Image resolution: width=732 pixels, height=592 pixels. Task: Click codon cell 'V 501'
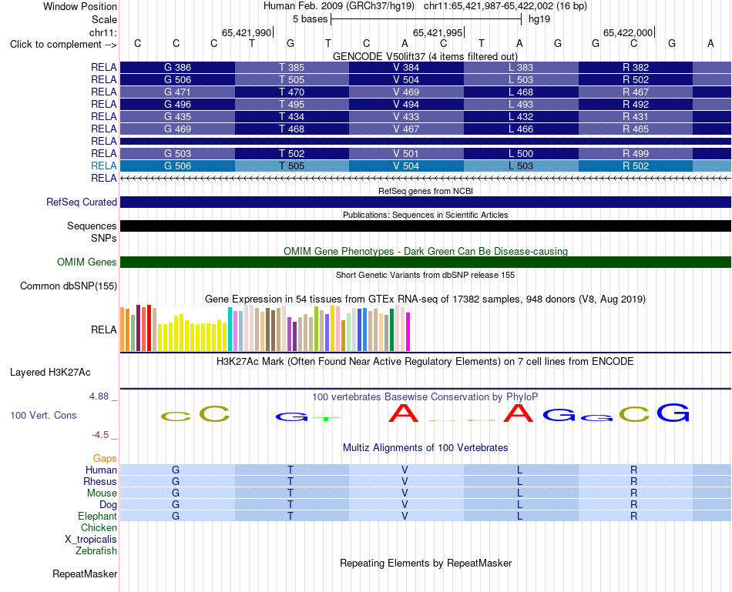[406, 153]
